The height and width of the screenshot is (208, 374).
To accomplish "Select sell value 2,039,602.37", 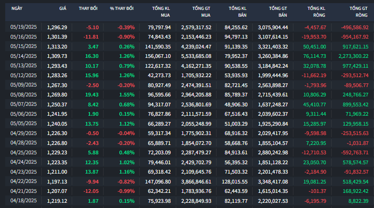I will tap(273, 114).
